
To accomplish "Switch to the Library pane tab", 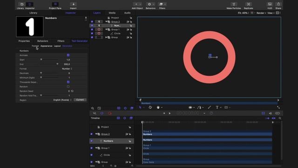I will tap(34, 13).
